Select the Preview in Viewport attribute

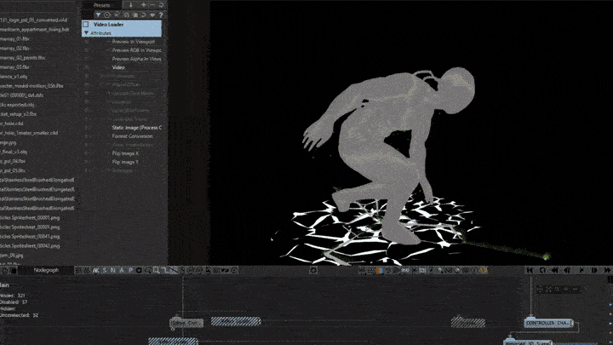tap(134, 42)
